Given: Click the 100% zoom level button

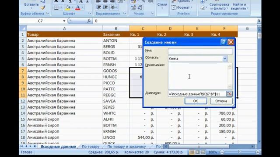Looking at the screenshot, I should (x=213, y=152).
